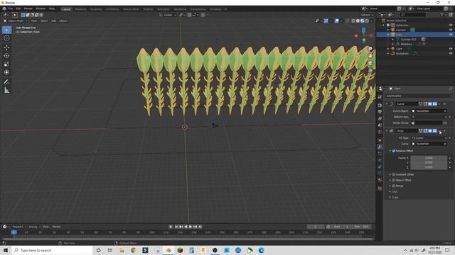Switch to the Sculpting workspace tab
Viewport: 455px width, 255px height.
(x=96, y=9)
